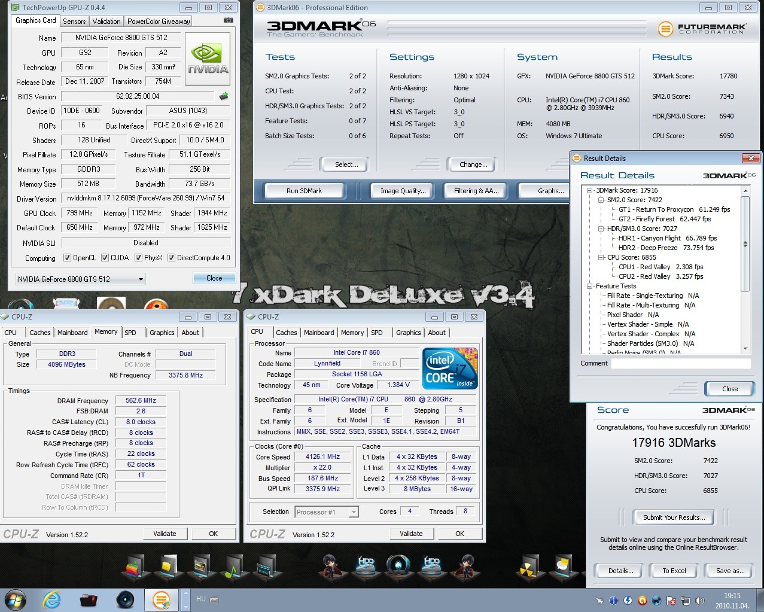
Task: Click the HU language indicator
Action: click(201, 598)
